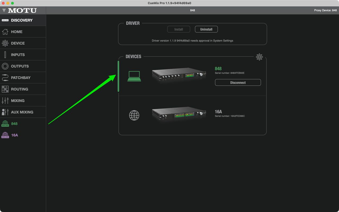The height and width of the screenshot is (212, 339).
Task: Click the Mixing faders icon
Action: (x=5, y=100)
